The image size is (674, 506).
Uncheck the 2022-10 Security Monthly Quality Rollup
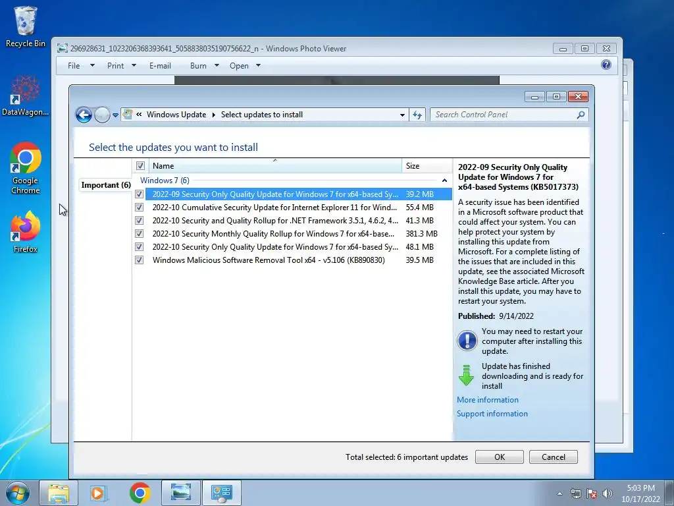140,234
